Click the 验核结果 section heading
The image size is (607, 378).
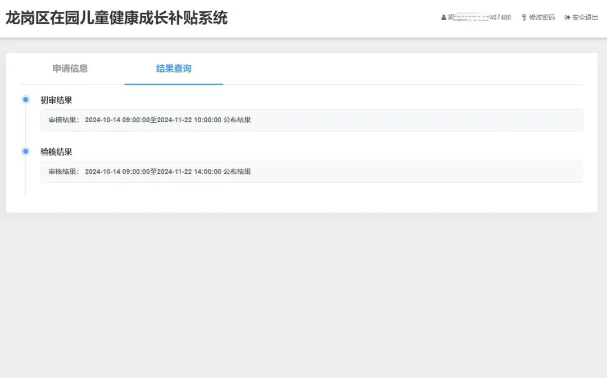click(x=56, y=152)
